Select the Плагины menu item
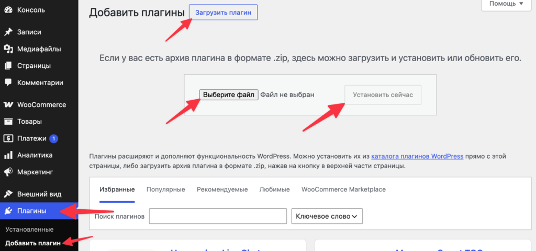Image resolution: width=536 pixels, height=251 pixels. pyautogui.click(x=39, y=211)
